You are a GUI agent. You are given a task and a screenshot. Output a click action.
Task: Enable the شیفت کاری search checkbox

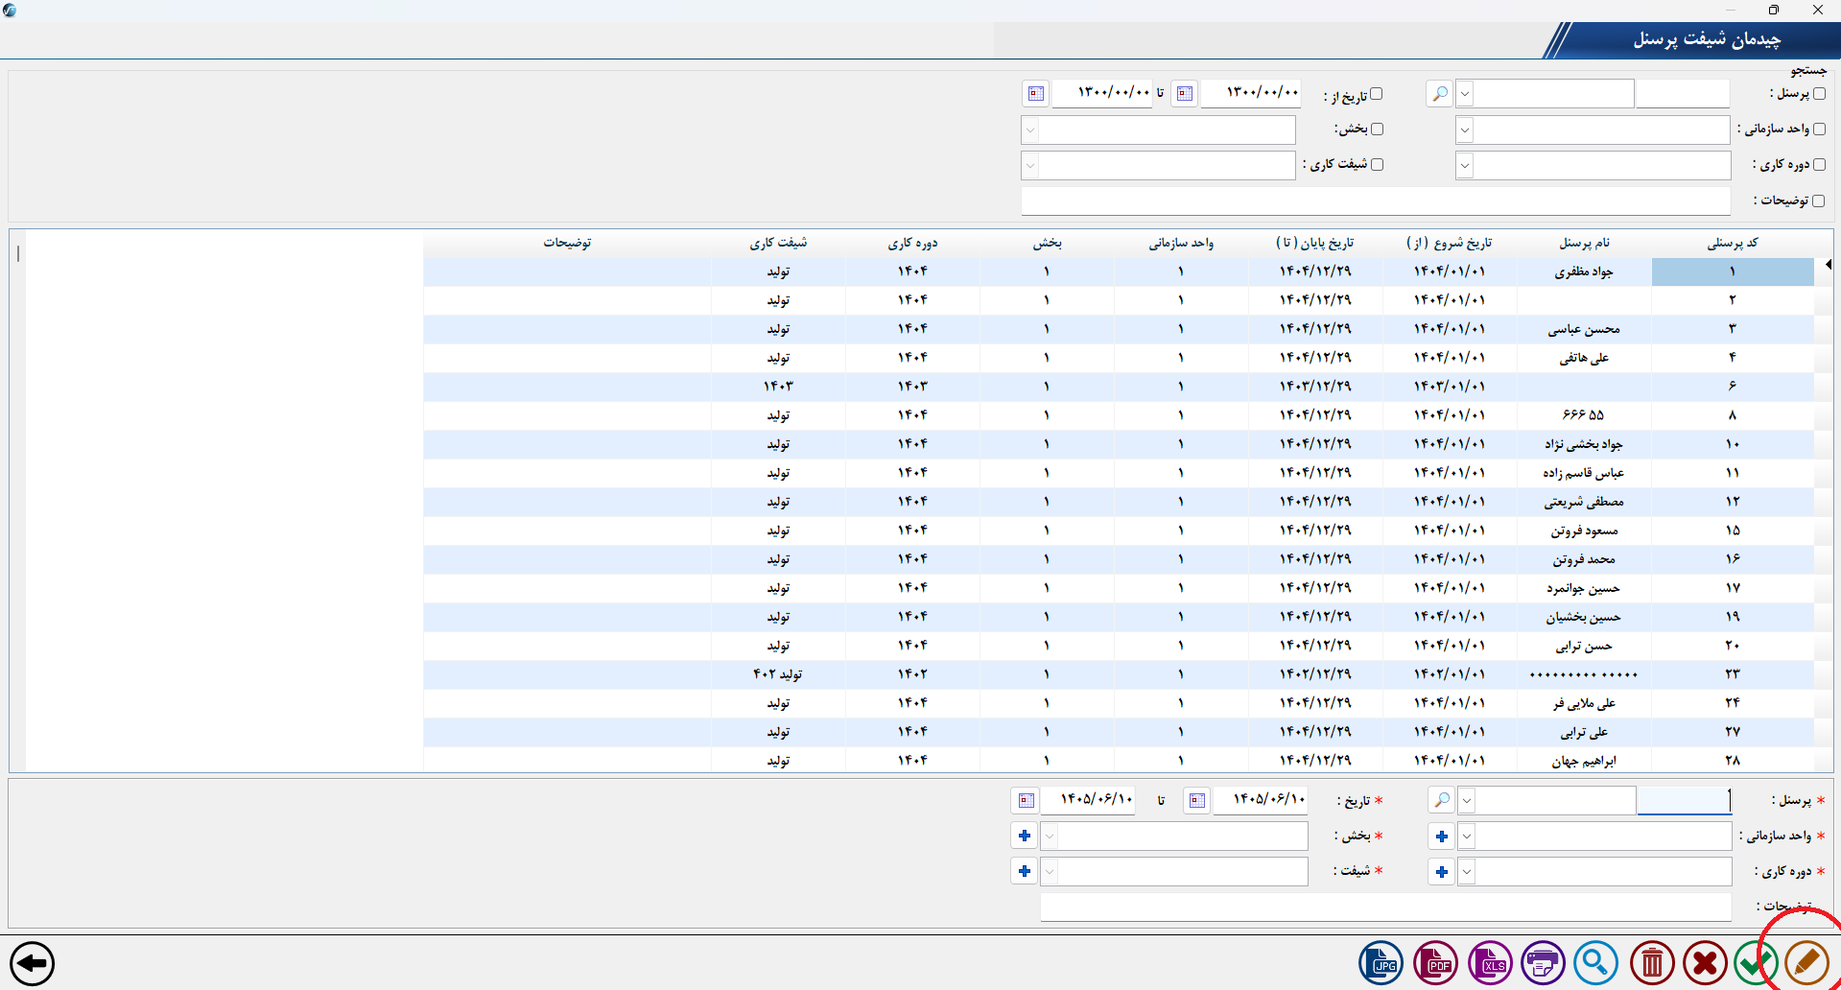tap(1378, 164)
